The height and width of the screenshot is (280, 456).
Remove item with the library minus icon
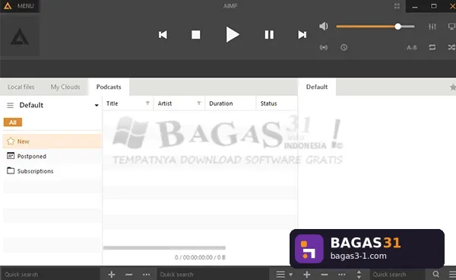coord(129,274)
